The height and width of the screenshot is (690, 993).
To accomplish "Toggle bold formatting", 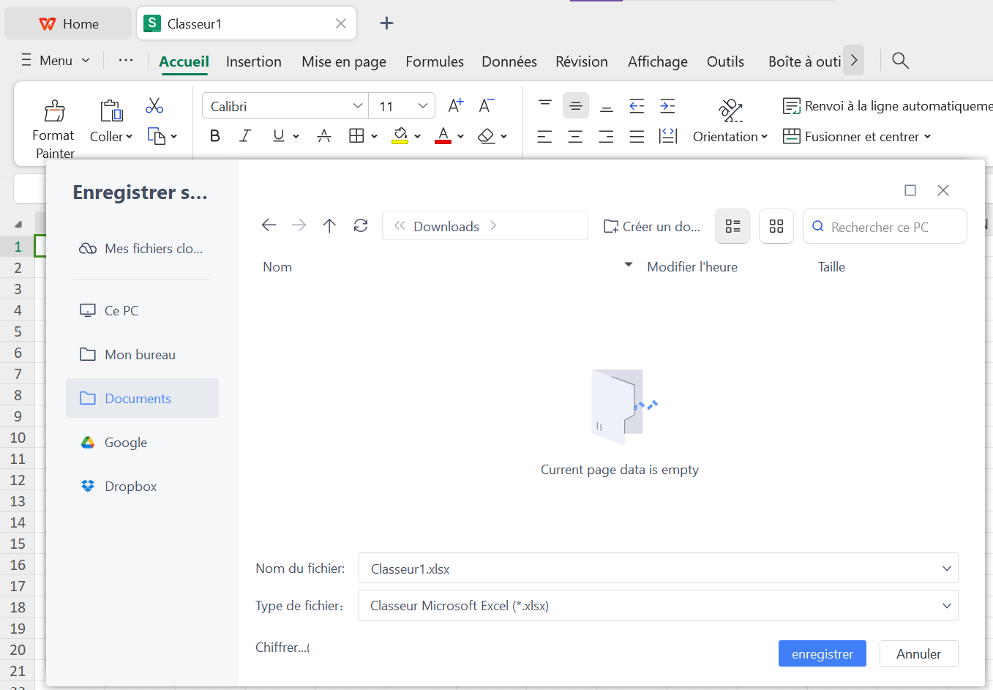I will pos(214,136).
